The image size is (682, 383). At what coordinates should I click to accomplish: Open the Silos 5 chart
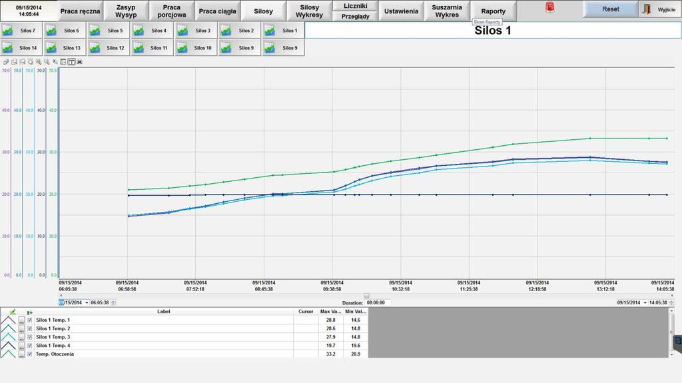pyautogui.click(x=109, y=31)
